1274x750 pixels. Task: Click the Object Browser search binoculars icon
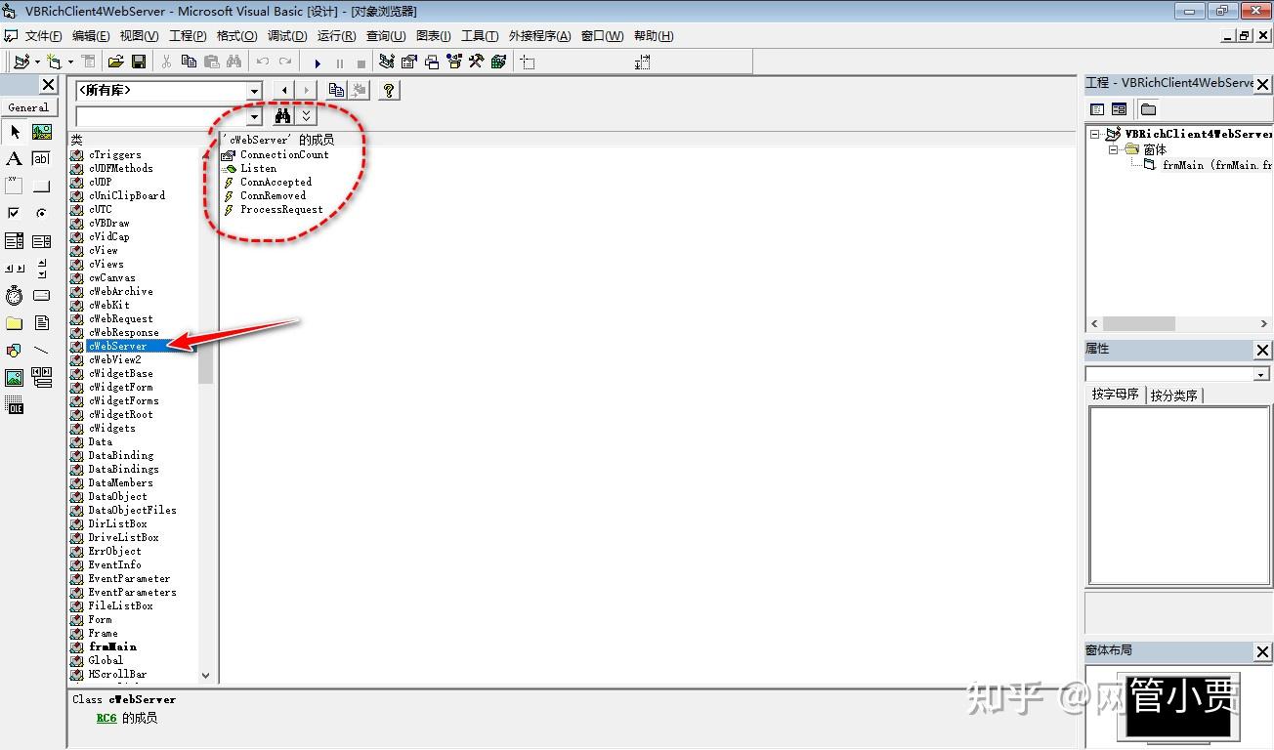click(281, 115)
